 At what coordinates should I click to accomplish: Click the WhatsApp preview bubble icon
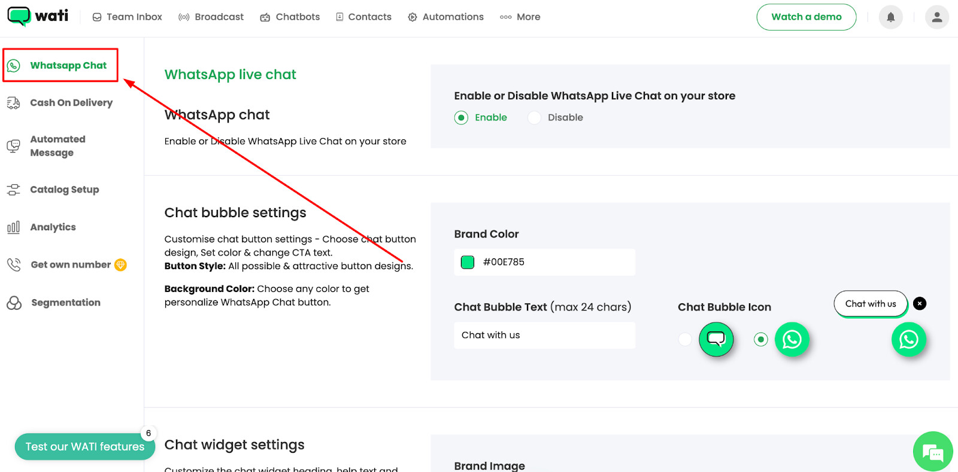coord(908,339)
